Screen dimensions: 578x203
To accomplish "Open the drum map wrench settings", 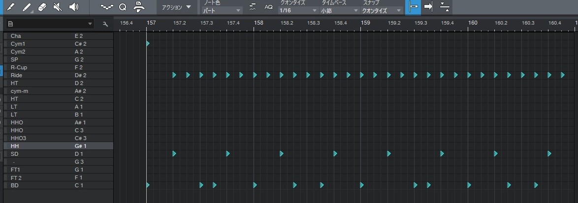I will (x=105, y=24).
